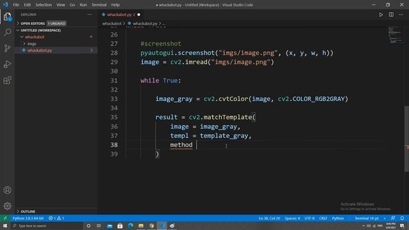Click the VS Code logo menu icon

coord(5,4)
